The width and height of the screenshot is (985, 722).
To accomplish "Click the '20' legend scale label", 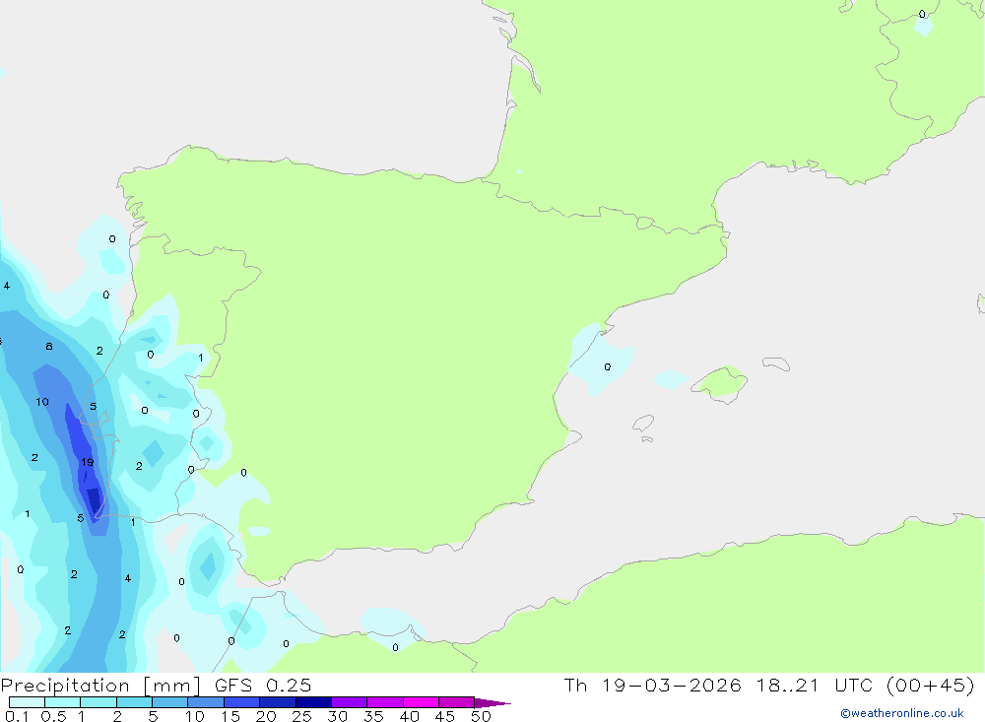I will 266,716.
